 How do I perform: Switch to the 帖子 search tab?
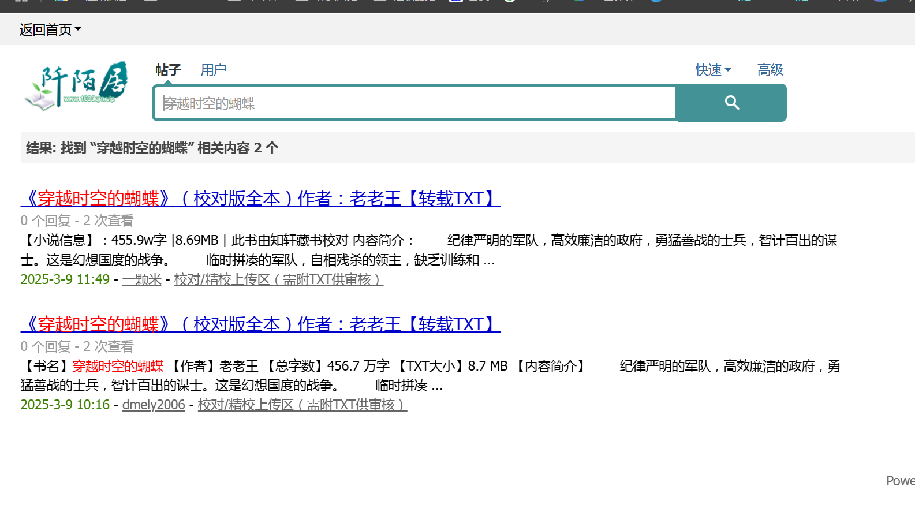[x=168, y=70]
